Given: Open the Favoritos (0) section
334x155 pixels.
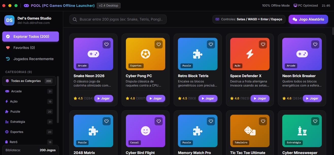Looking at the screenshot, I should [30, 48].
